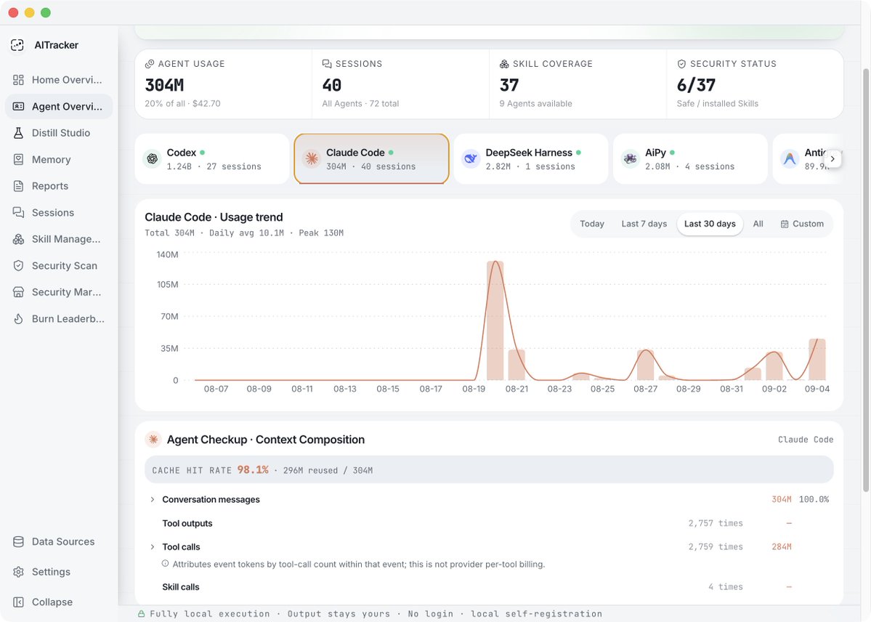Select the All time range
871x622 pixels.
click(758, 224)
